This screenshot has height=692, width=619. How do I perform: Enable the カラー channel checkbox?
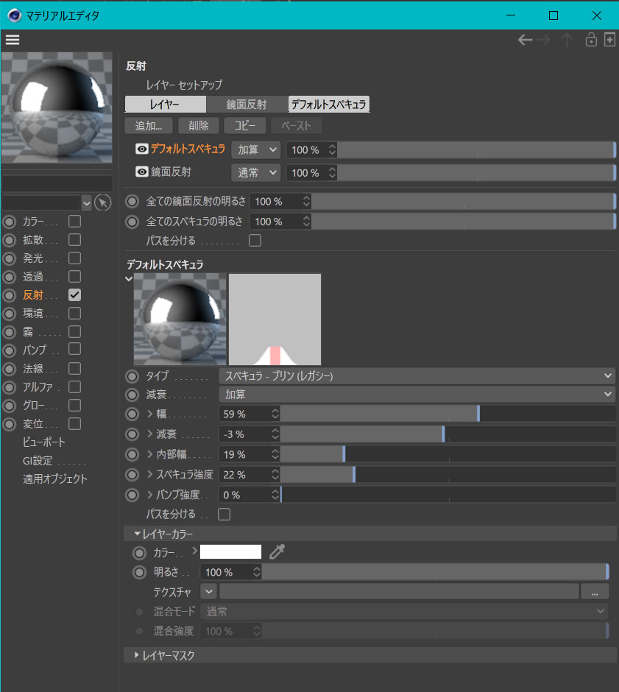click(74, 221)
